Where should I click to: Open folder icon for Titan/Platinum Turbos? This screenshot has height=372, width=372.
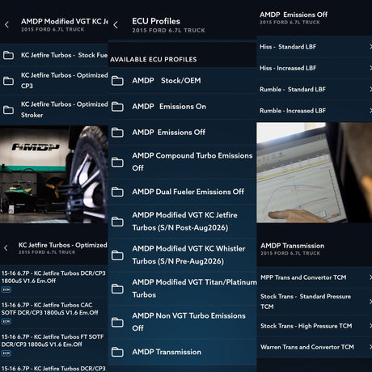pyautogui.click(x=117, y=289)
